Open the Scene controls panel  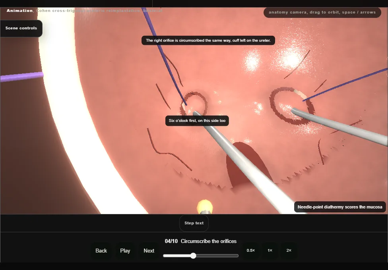(21, 28)
